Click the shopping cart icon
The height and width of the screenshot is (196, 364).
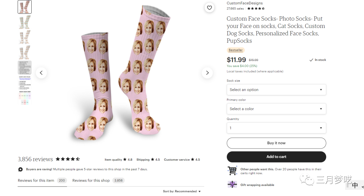click(232, 171)
